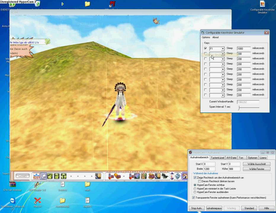This screenshot has height=213, width=276.
Task: Open TeamViewer_Setup desktop icon
Action: coord(12,204)
